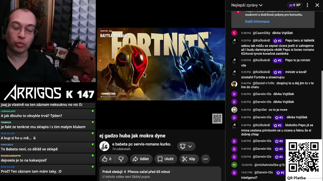Click the #2 crown badge on the 10:01 PM @Darwin-t5s message
Image resolution: width=323 pixels, height=181 pixels.
280,173
